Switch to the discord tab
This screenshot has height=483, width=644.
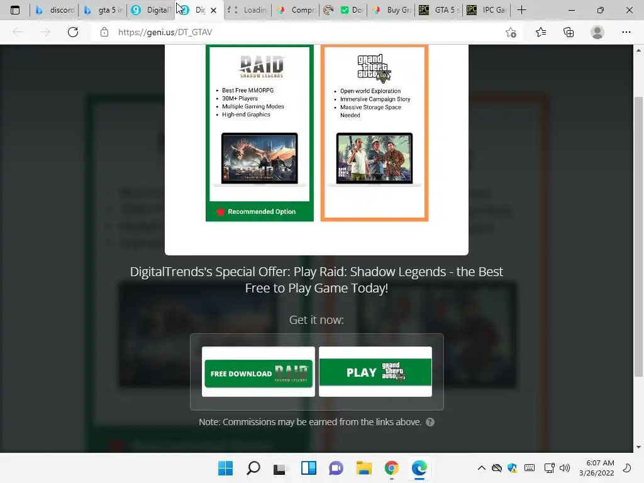click(x=54, y=10)
